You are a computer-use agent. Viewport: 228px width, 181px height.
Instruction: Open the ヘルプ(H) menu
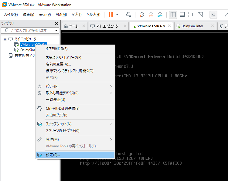pos(93,15)
